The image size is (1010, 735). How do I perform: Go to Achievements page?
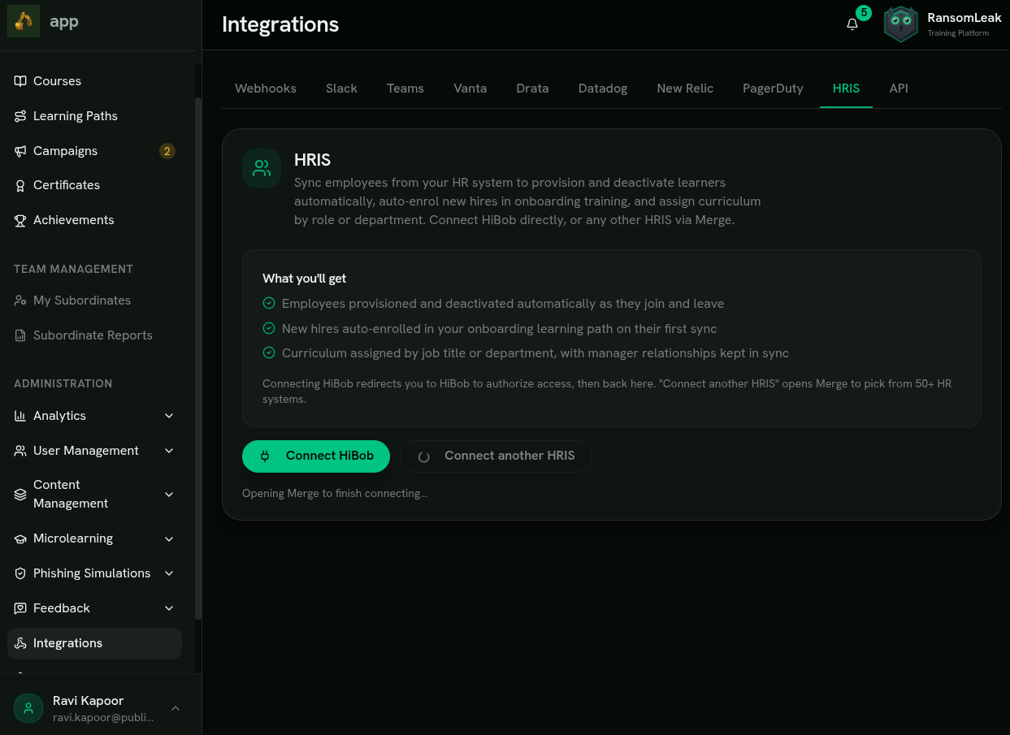coord(94,220)
